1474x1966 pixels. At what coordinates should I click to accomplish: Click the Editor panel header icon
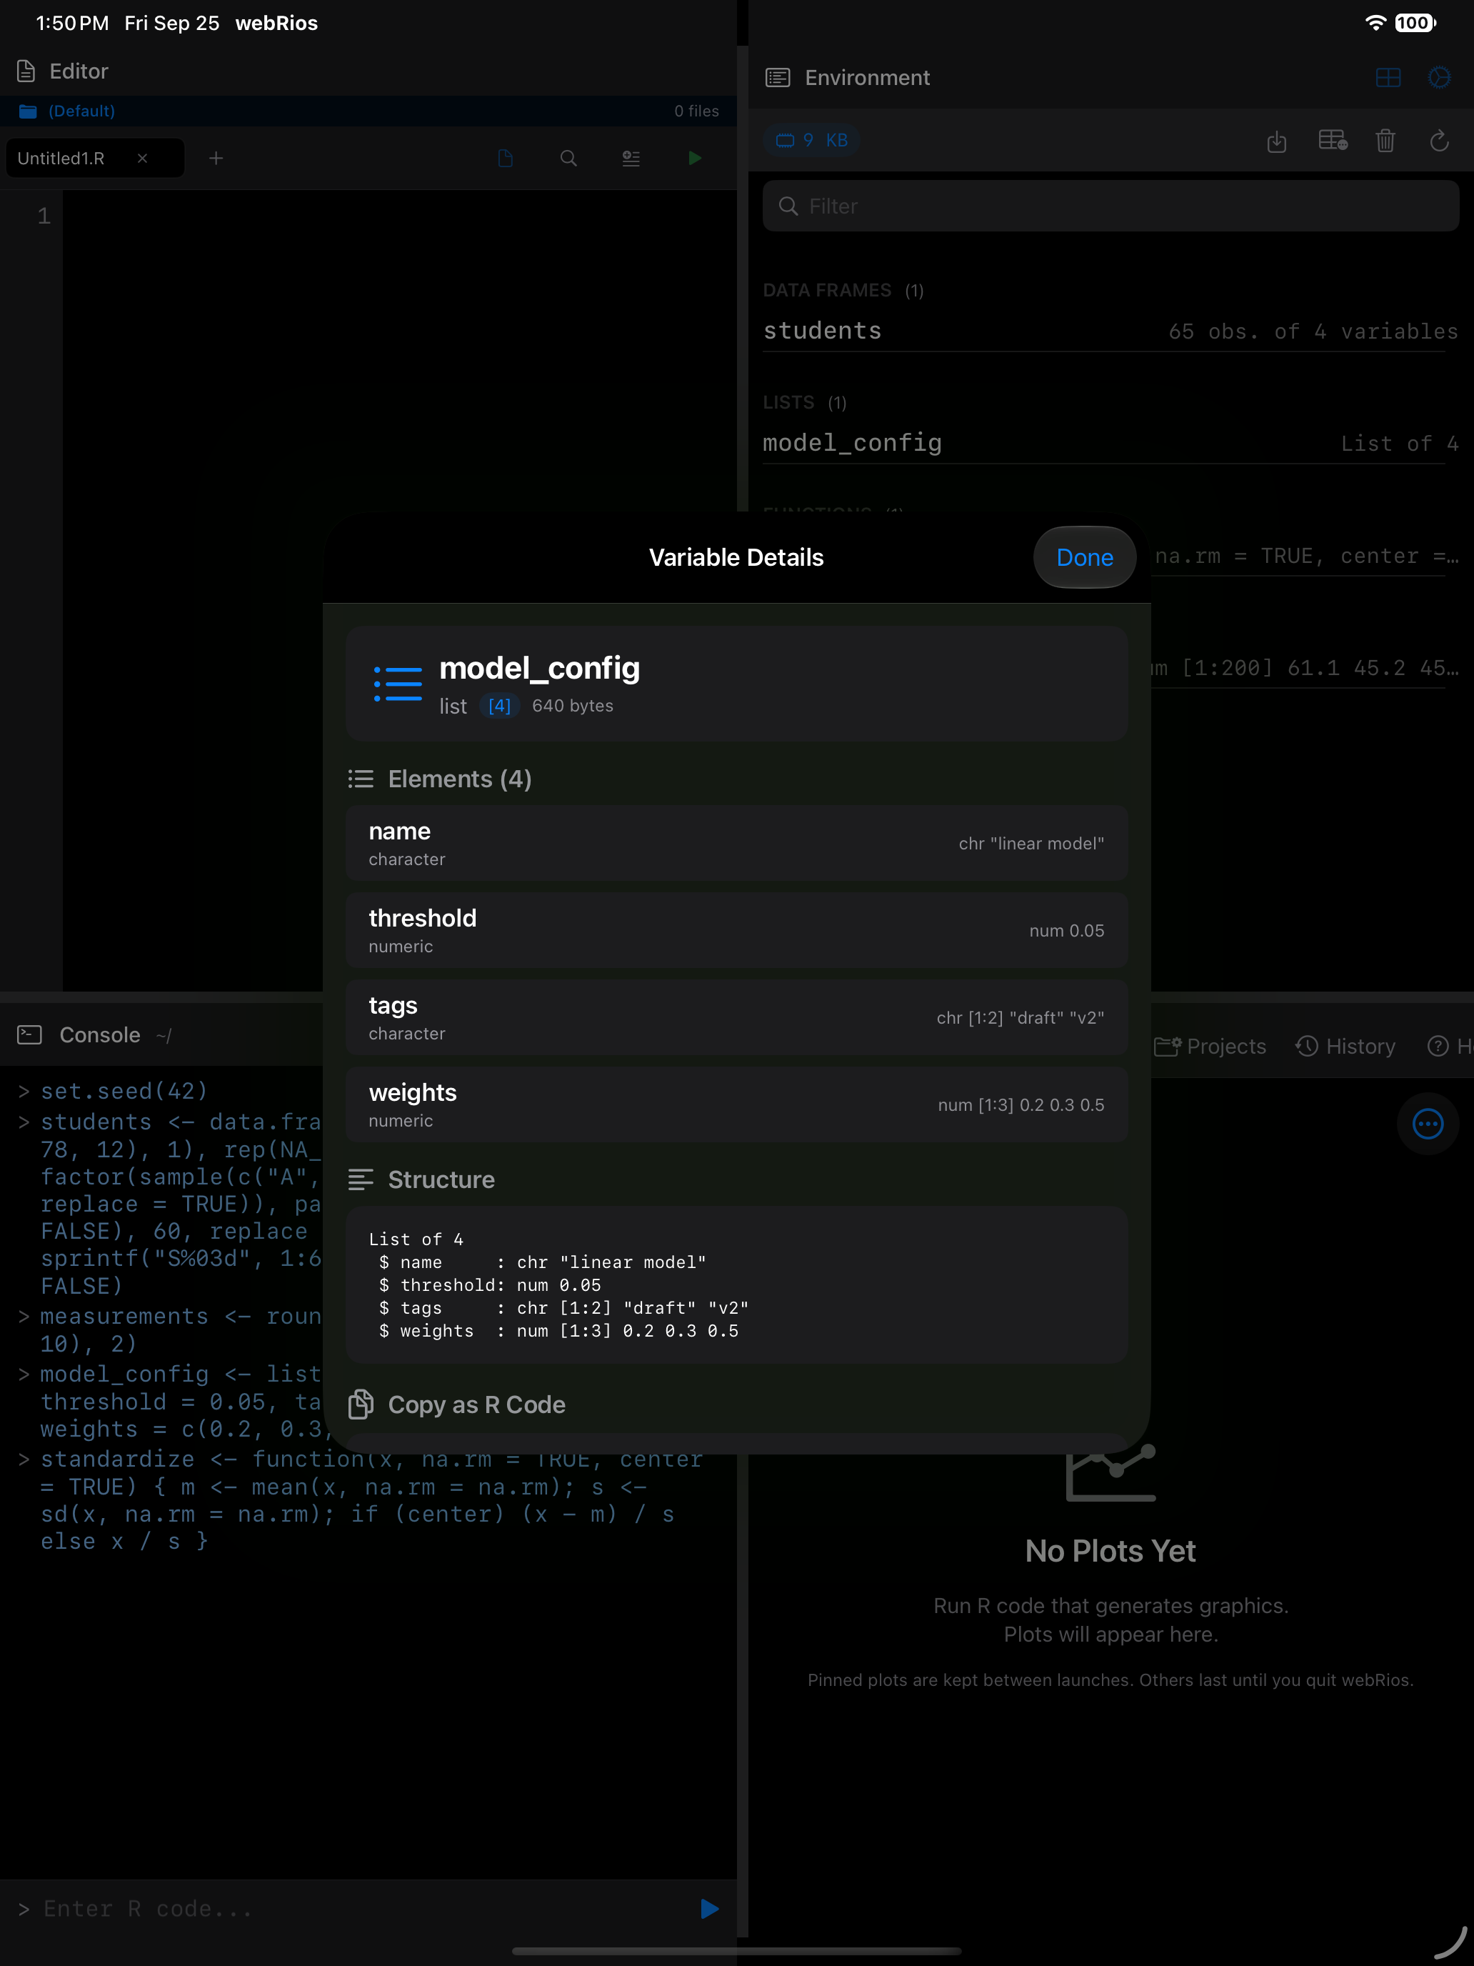coord(26,71)
